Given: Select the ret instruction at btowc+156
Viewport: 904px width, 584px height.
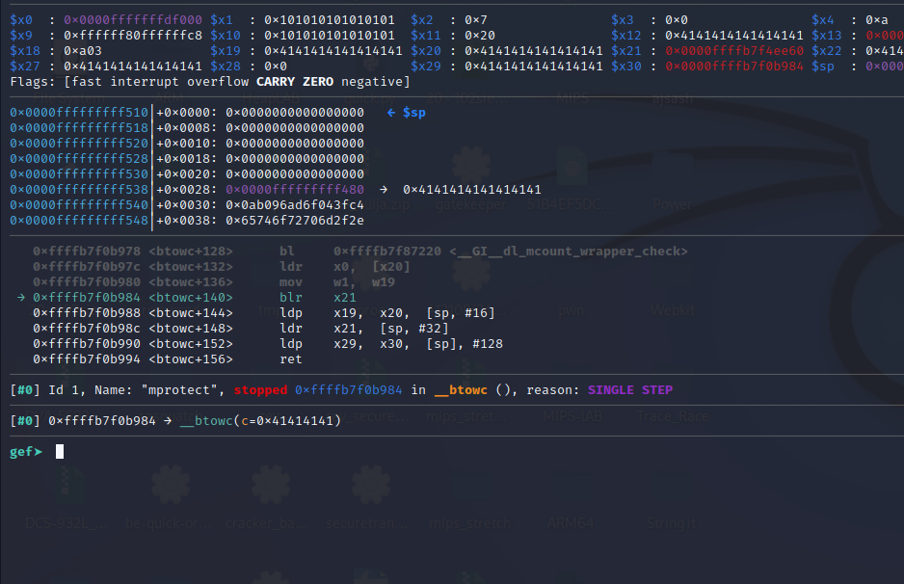Looking at the screenshot, I should pos(290,358).
